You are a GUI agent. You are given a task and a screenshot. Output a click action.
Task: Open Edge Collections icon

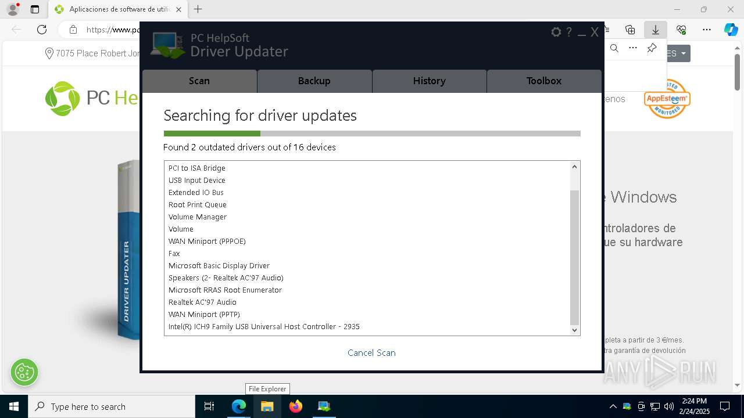[630, 30]
